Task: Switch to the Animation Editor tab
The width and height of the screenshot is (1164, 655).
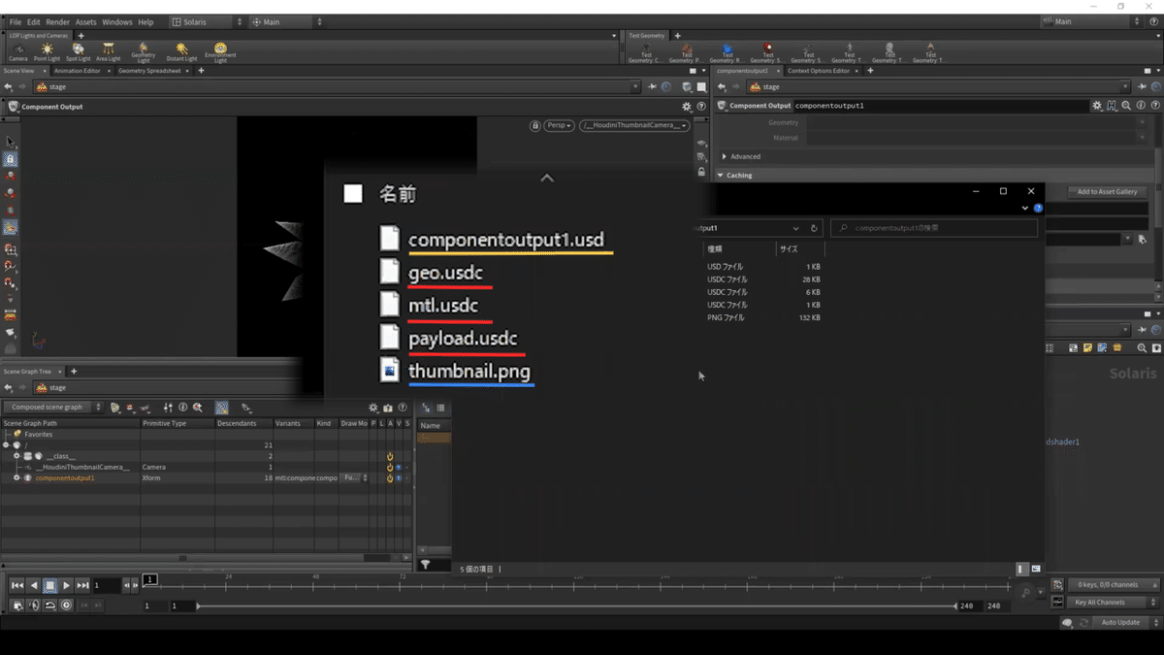Action: pyautogui.click(x=78, y=71)
